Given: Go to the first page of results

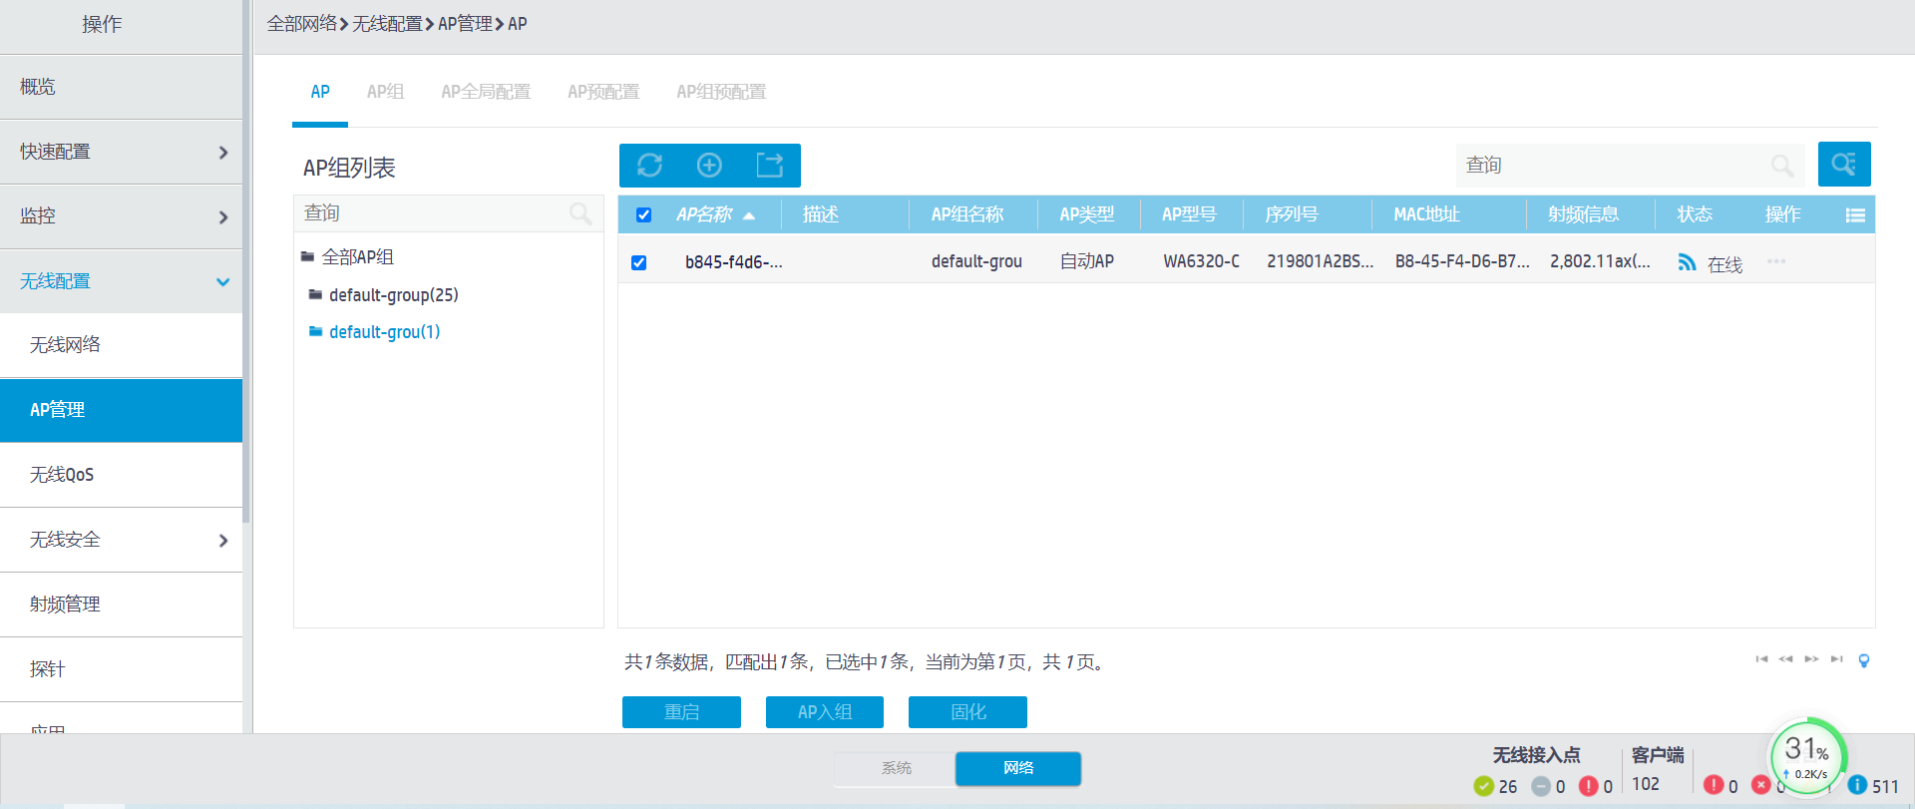Looking at the screenshot, I should pyautogui.click(x=1761, y=659).
